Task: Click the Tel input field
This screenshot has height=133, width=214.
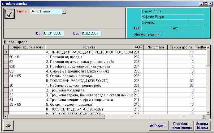Action: 154,28
